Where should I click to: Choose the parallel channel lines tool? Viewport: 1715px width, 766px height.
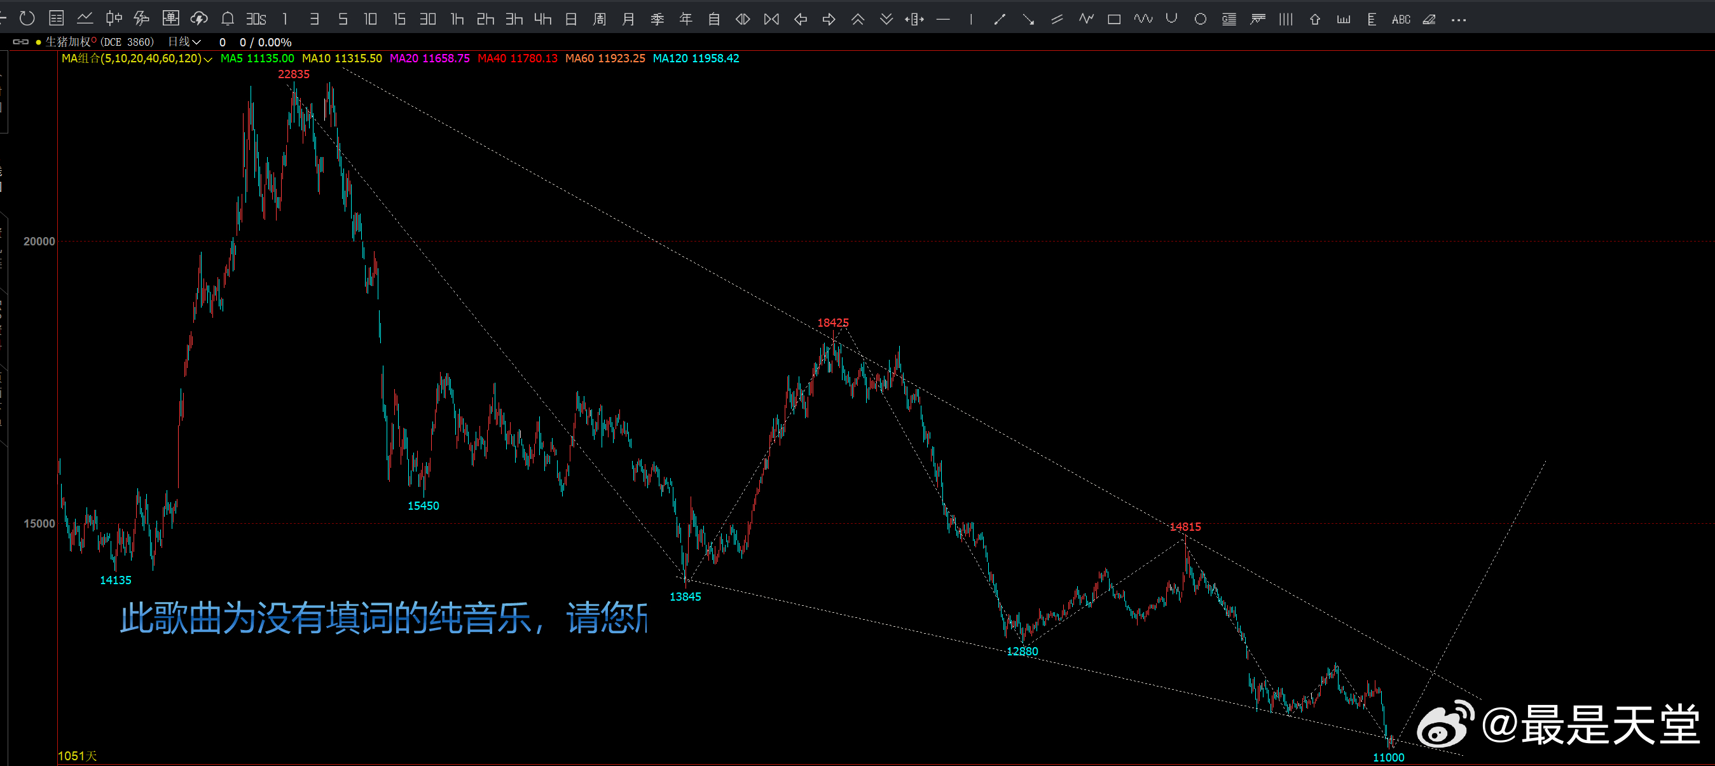tap(1057, 19)
